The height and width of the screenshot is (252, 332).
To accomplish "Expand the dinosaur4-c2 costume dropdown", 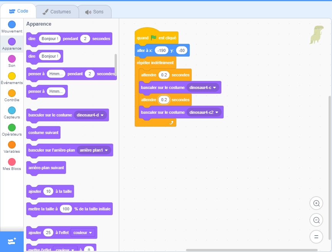I will pos(205,112).
